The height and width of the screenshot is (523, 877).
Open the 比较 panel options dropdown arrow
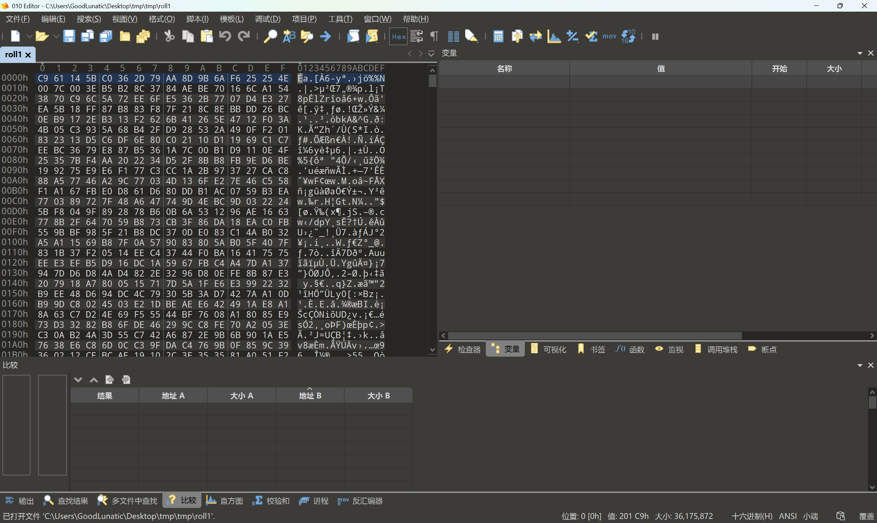click(860, 366)
